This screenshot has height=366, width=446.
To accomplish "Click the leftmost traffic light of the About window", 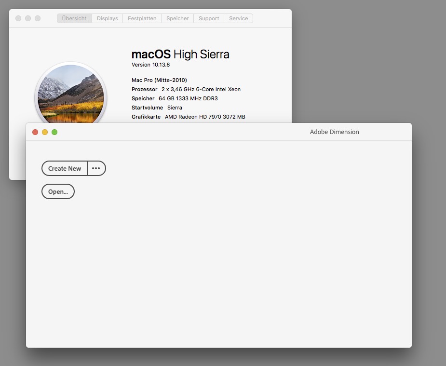I will [18, 18].
